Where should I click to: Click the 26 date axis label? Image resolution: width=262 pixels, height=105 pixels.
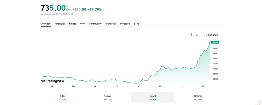coord(203,86)
